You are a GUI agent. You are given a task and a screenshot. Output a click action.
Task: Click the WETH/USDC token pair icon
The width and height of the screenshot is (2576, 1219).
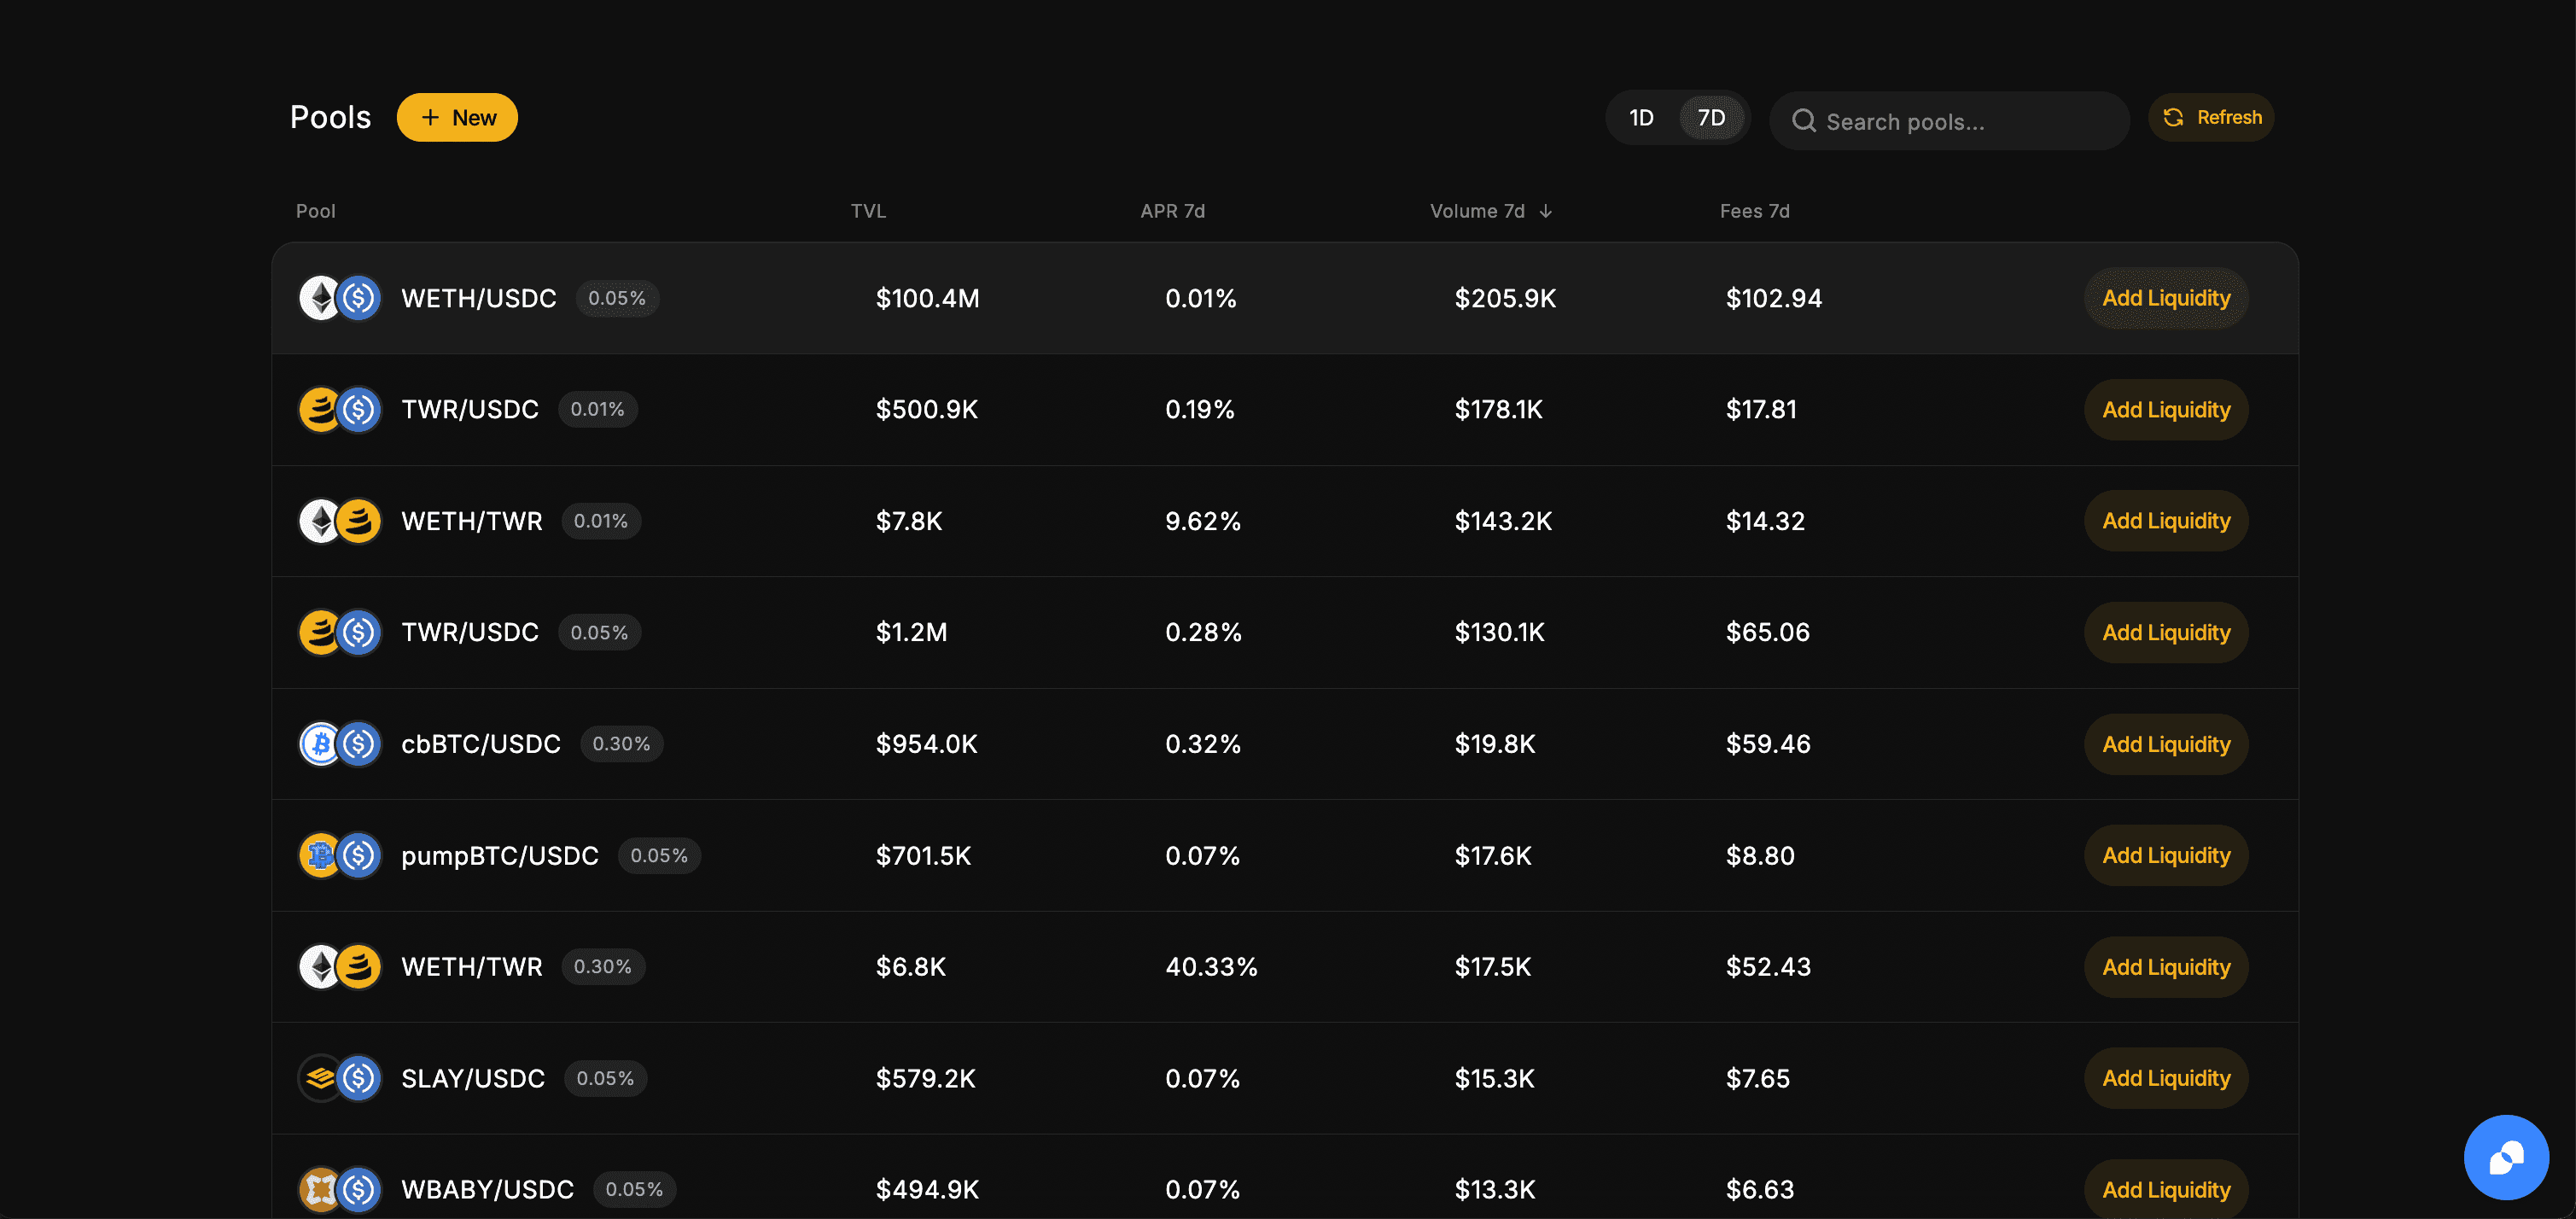(x=340, y=298)
